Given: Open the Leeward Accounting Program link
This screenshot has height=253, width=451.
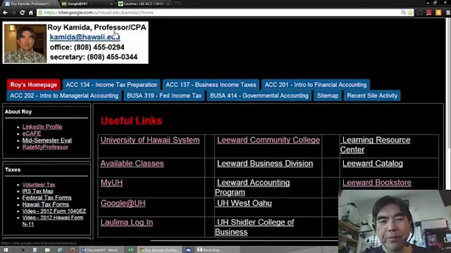Looking at the screenshot, I should [x=252, y=187].
